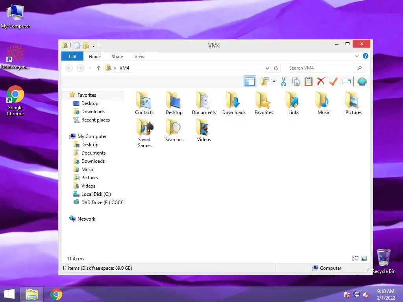Select the Saved Games folder
Image resolution: width=403 pixels, height=302 pixels.
coord(144,133)
